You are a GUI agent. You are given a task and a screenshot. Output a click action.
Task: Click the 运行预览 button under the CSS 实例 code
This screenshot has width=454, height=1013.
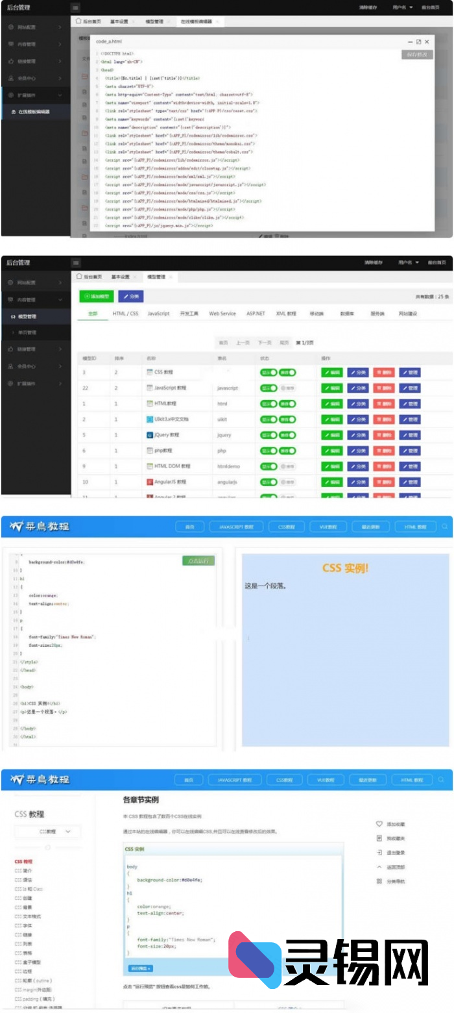click(140, 968)
